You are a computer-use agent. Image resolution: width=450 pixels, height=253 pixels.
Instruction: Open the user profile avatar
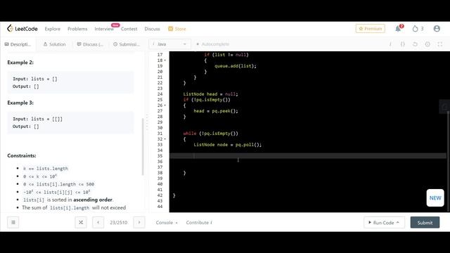pos(437,29)
